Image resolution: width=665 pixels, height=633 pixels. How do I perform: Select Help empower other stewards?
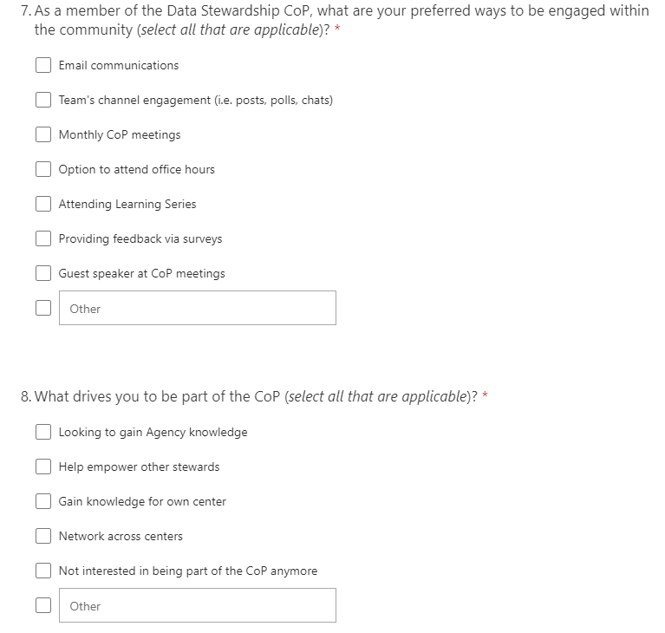pyautogui.click(x=43, y=467)
